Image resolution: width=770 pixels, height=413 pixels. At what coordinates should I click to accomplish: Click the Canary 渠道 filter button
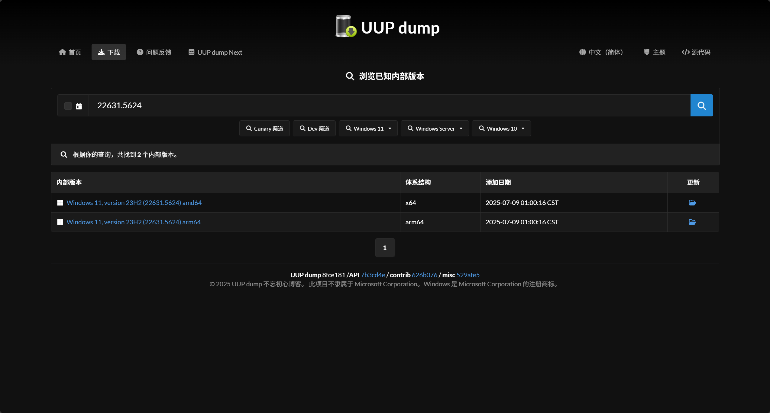[264, 128]
